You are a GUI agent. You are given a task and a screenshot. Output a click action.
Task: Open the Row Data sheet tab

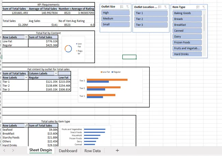click(93, 151)
